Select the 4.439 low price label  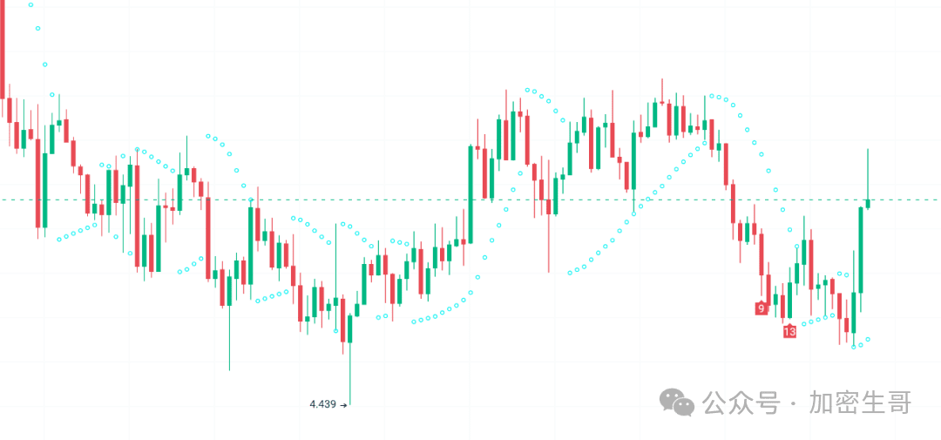(x=323, y=404)
